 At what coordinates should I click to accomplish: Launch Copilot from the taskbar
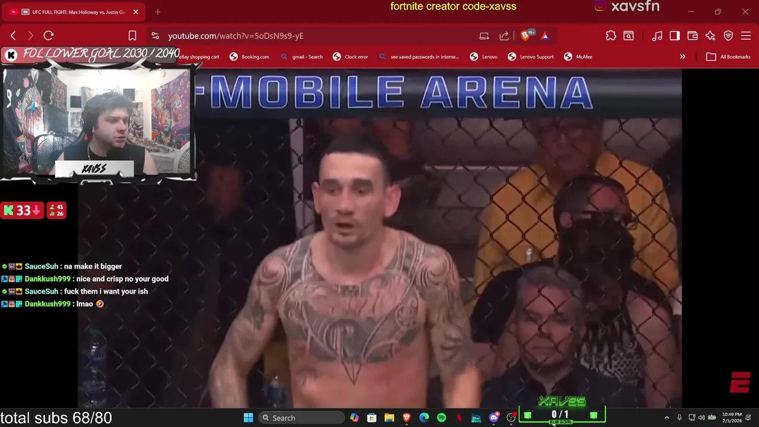[354, 418]
